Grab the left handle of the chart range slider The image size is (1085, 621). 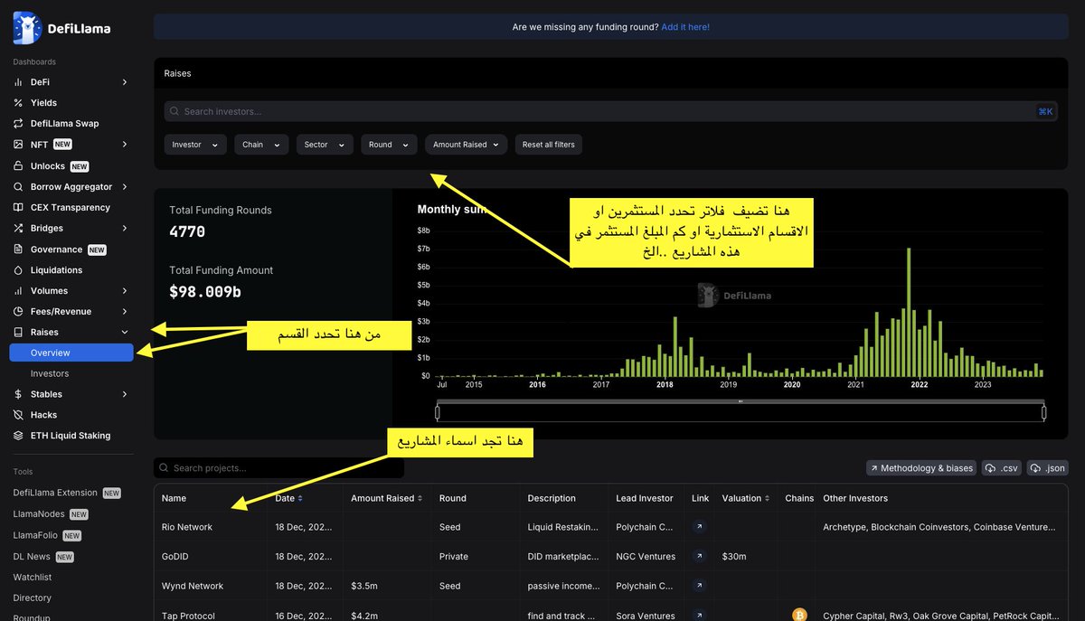(x=438, y=413)
